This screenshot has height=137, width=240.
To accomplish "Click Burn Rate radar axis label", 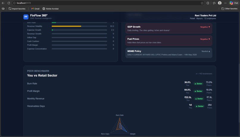I will point(120,115).
